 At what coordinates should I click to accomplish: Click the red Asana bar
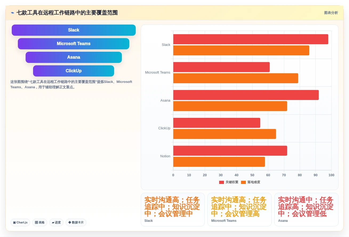(x=246, y=95)
